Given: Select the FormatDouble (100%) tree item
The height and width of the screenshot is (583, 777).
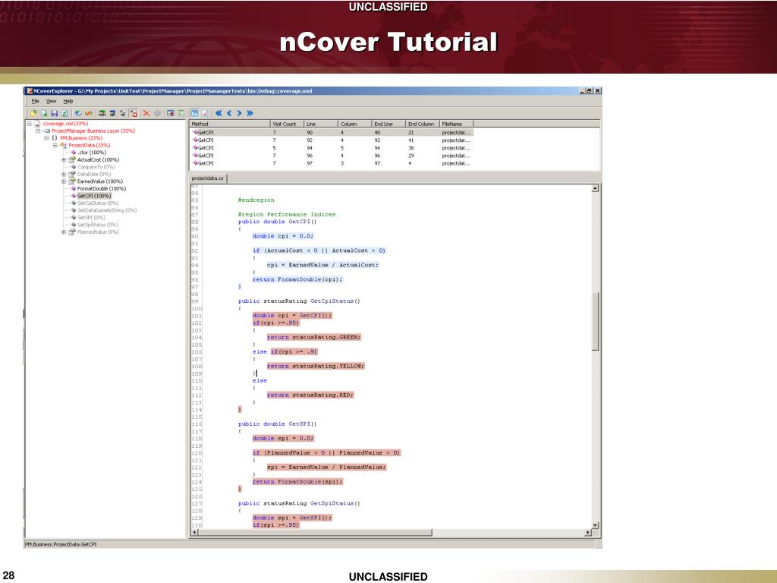Looking at the screenshot, I should click(101, 188).
